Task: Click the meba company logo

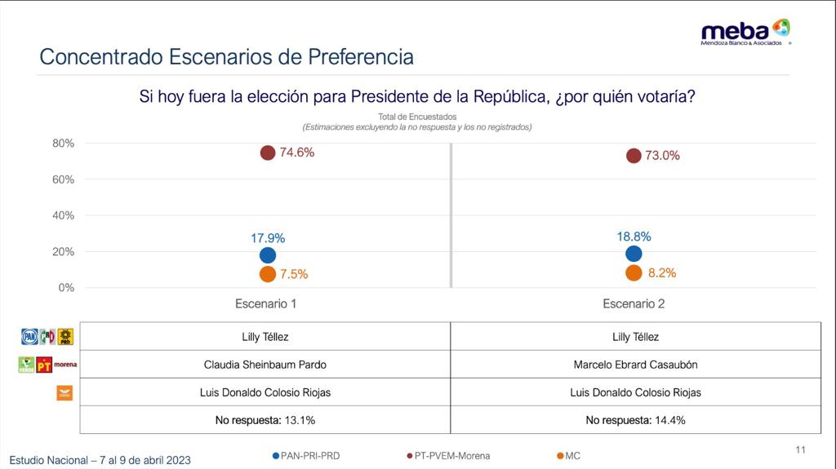Action: pos(745,33)
